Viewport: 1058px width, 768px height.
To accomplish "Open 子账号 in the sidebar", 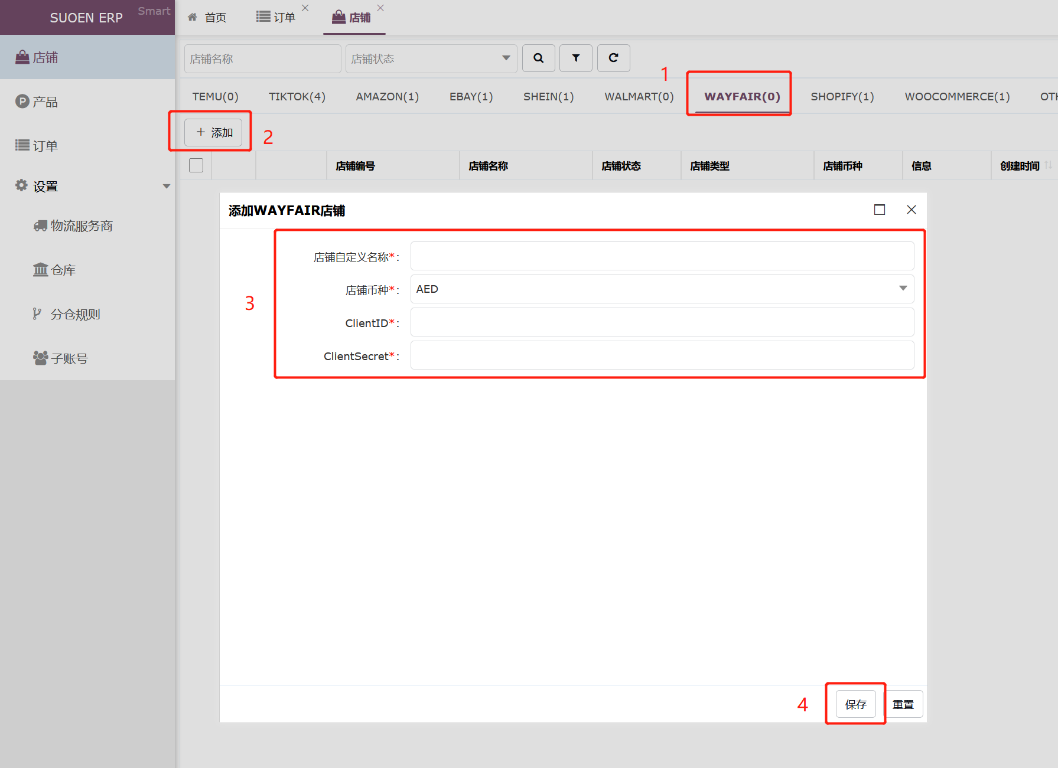I will 87,358.
